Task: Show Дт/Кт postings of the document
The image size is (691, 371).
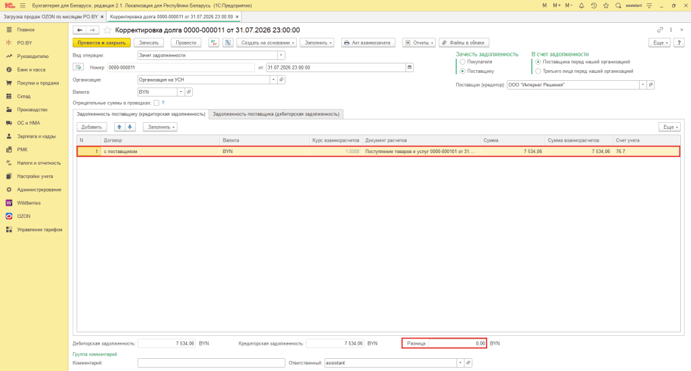Action: pos(214,42)
